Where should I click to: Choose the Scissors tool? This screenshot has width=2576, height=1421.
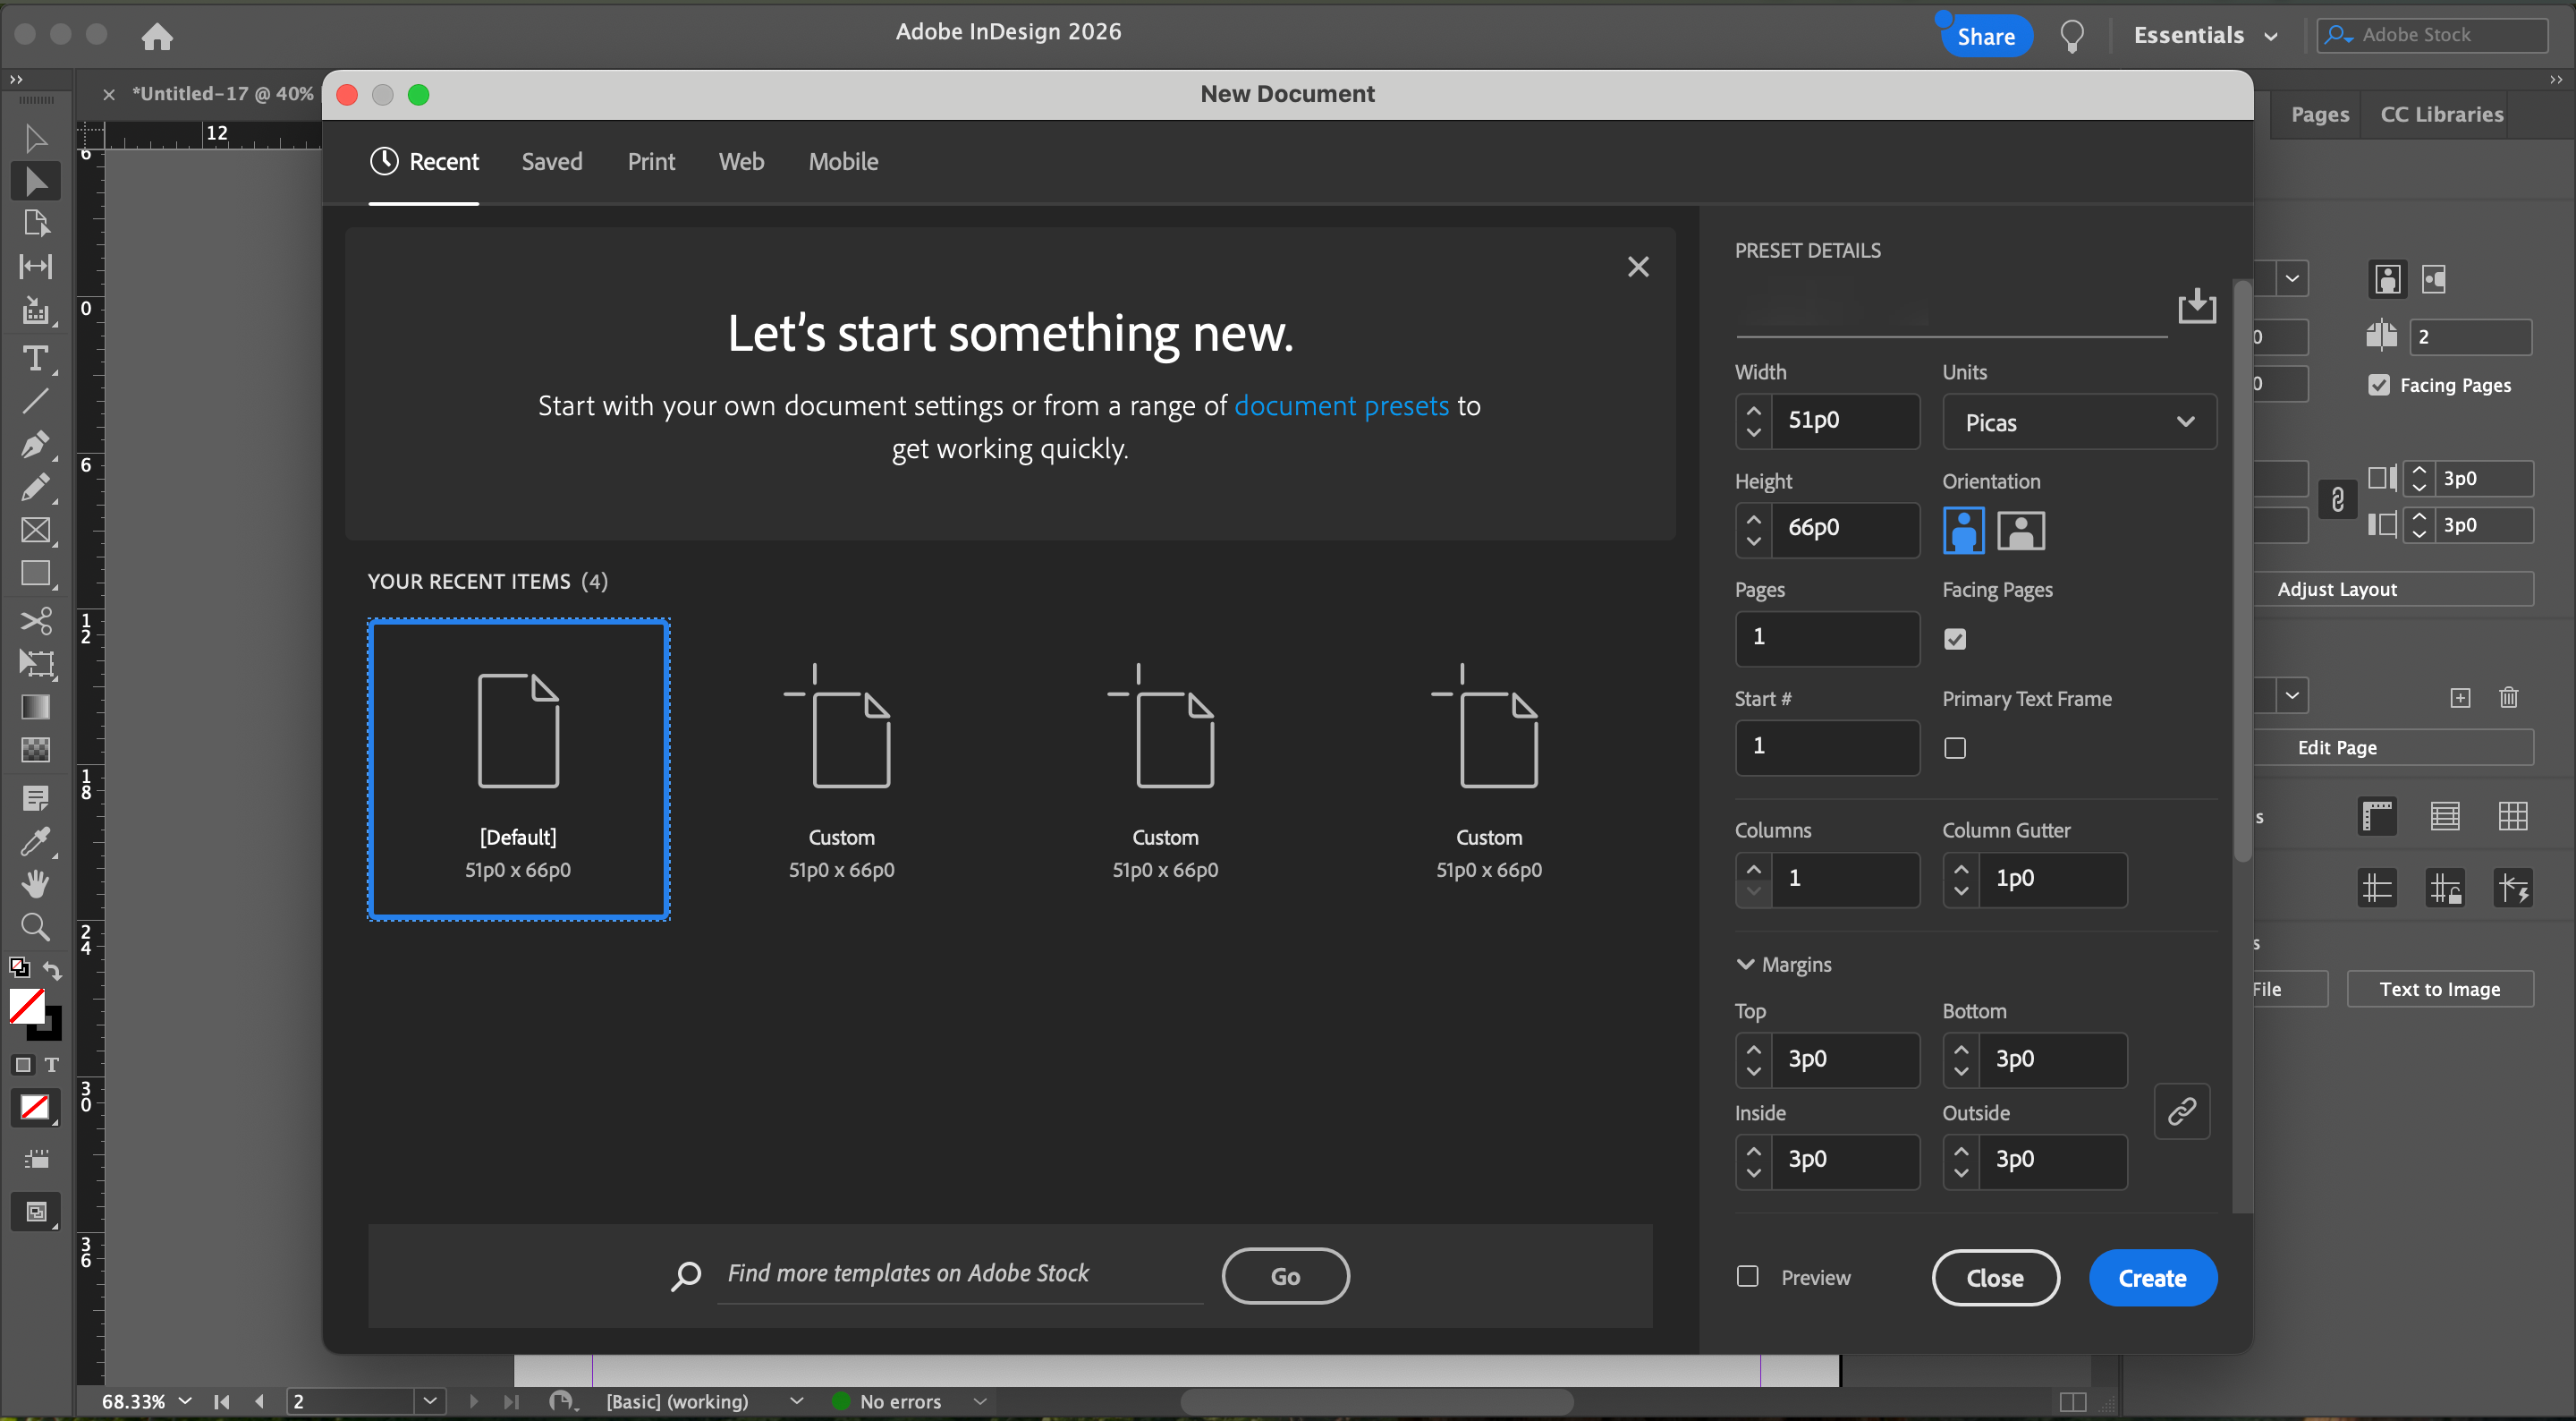click(x=35, y=620)
